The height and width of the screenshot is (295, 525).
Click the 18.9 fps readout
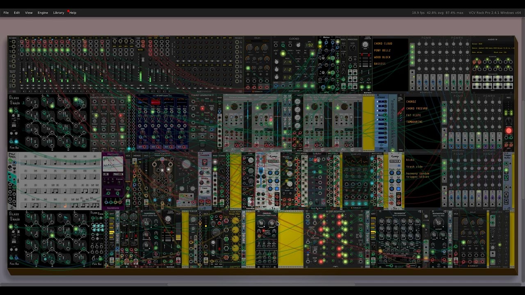(x=418, y=13)
